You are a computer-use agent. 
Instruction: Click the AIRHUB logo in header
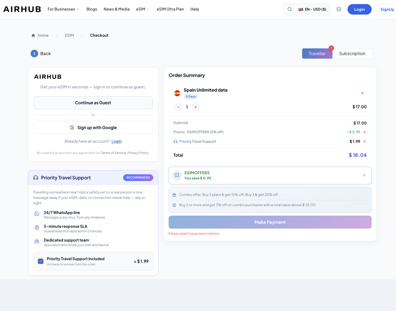click(x=22, y=9)
